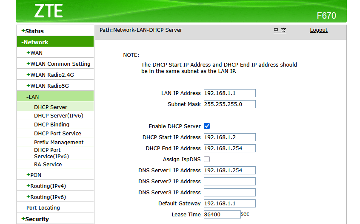Expand WLAN Common Setting submenu
Screen dimensions: 360x224
coord(58,64)
